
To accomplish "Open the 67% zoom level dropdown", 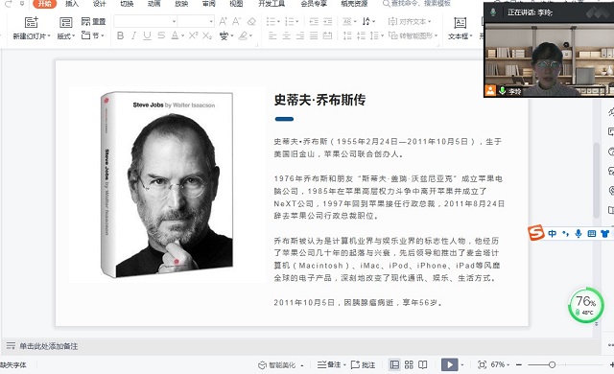I will [x=500, y=364].
